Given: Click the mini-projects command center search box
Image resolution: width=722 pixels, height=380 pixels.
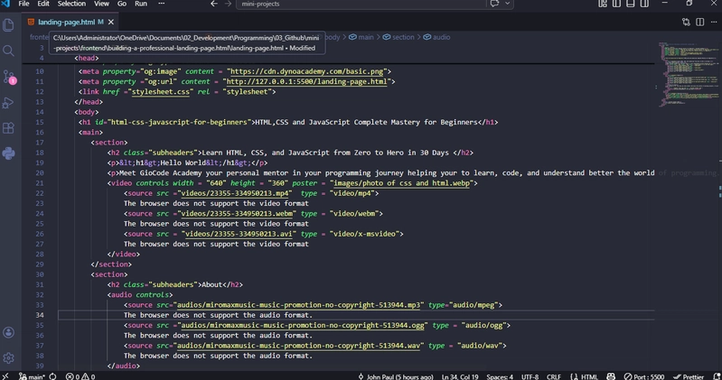Looking at the screenshot, I should coord(361,5).
